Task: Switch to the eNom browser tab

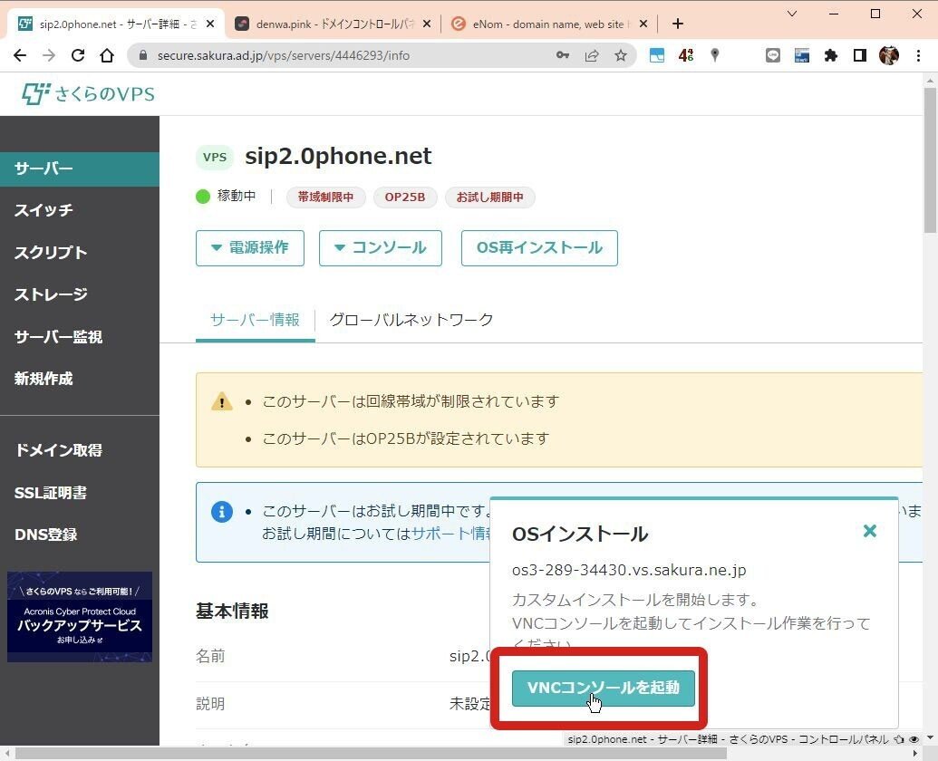Action: pos(549,24)
